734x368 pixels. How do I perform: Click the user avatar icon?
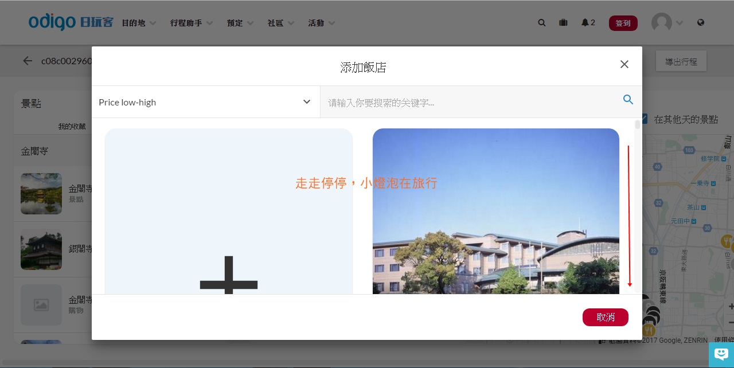click(x=662, y=23)
